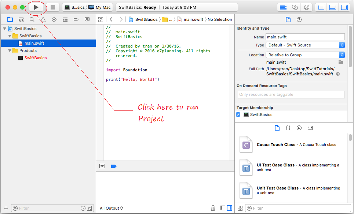Show the File inspector
Viewport: 354px width, 214px height.
288,20
